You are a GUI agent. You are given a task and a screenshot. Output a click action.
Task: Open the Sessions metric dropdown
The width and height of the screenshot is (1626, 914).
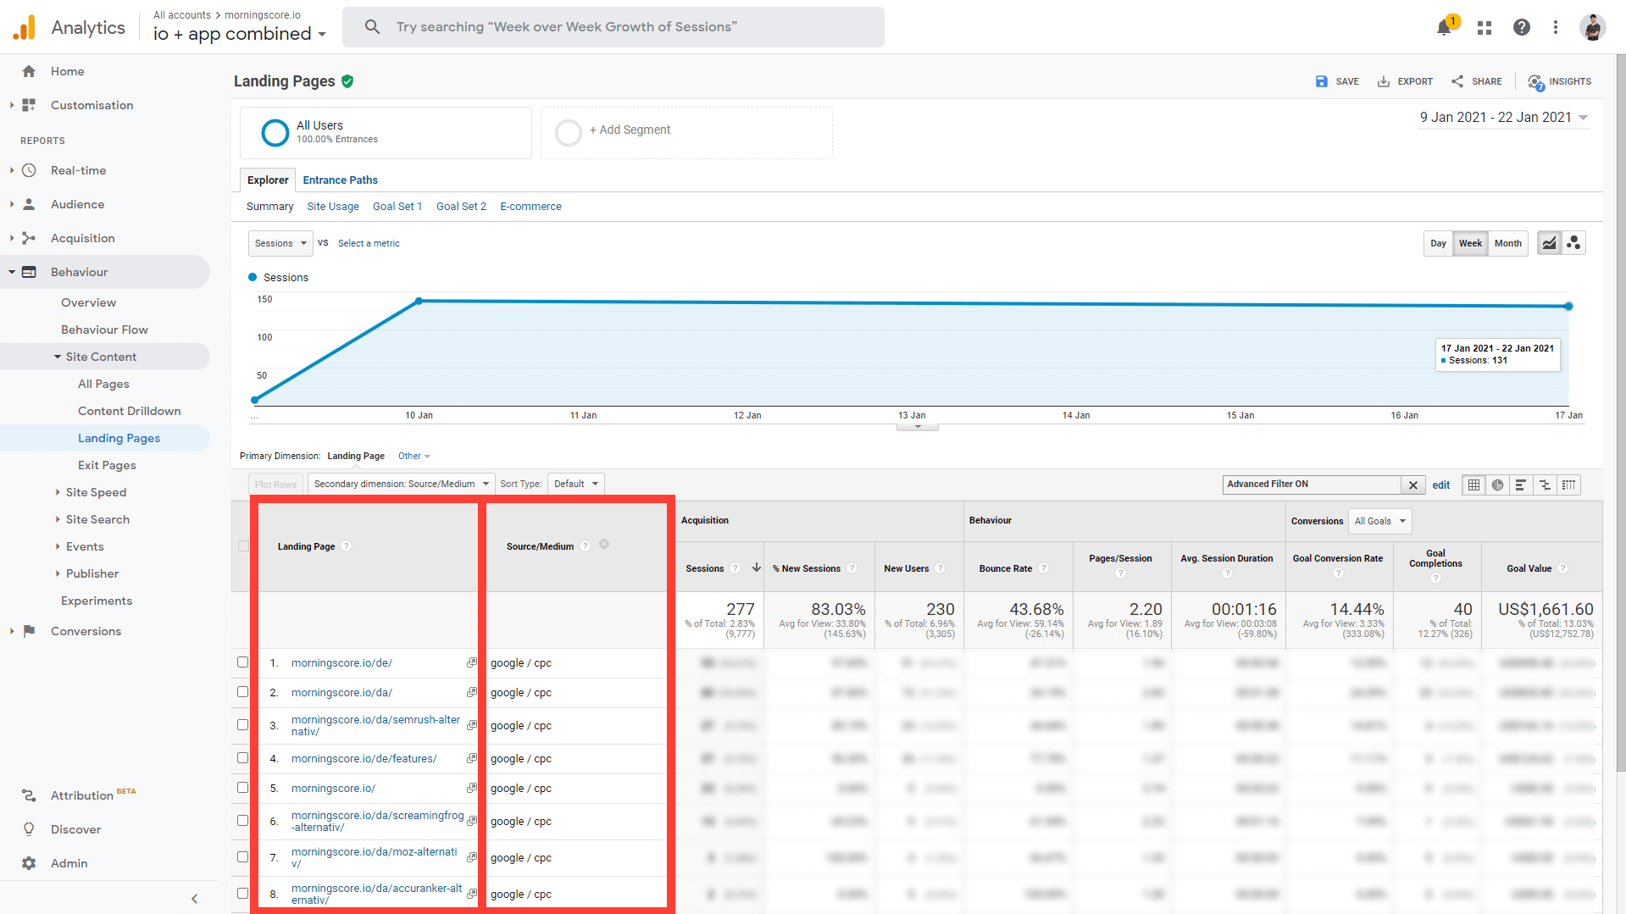[280, 243]
